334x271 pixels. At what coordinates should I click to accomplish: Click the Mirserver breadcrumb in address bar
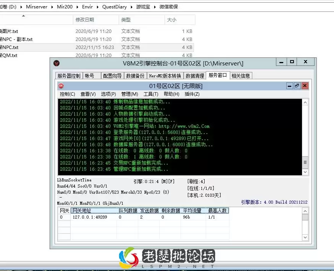[x=37, y=7]
